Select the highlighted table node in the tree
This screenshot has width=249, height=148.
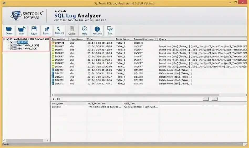(x=22, y=42)
